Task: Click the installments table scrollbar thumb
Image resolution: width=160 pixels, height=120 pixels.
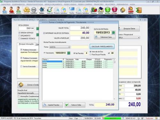Action: click(x=114, y=62)
